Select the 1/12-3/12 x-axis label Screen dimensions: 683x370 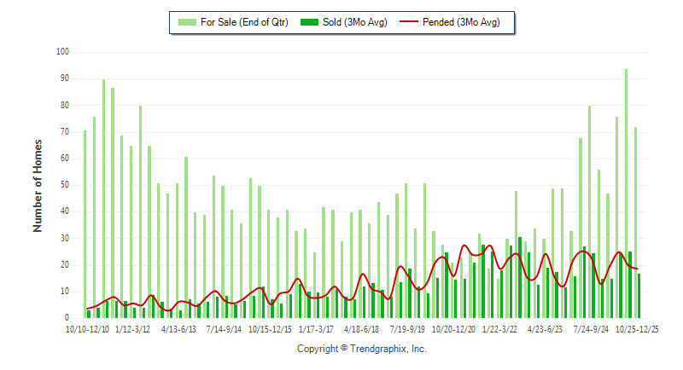134,328
